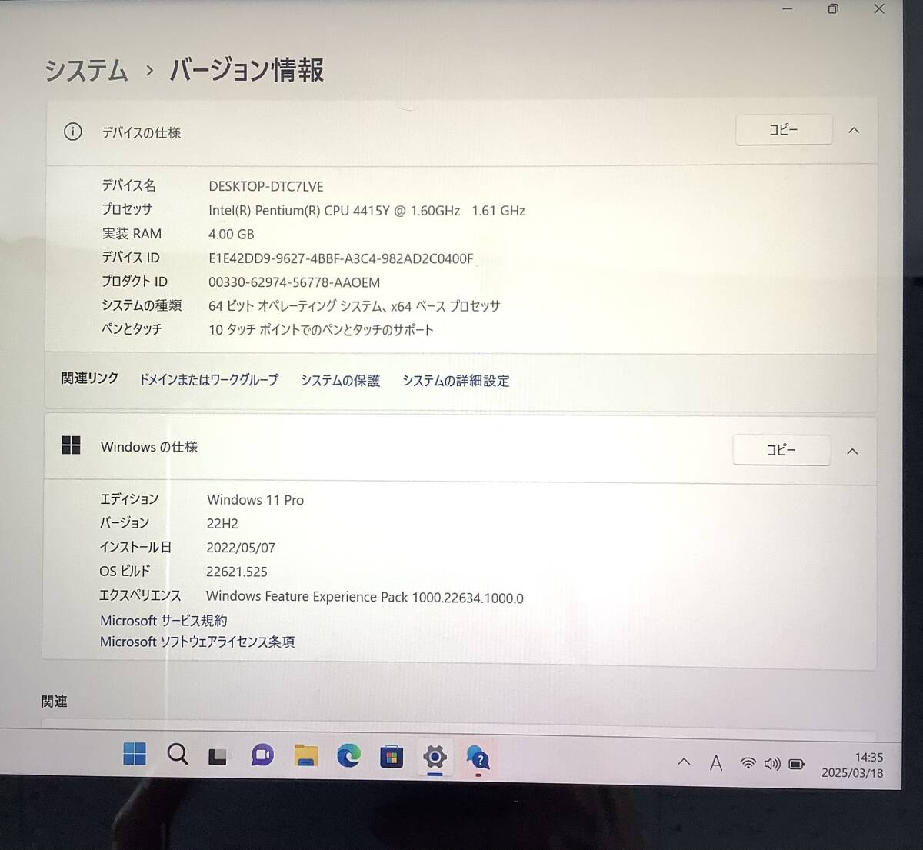Open the volume speaker control

(x=772, y=764)
